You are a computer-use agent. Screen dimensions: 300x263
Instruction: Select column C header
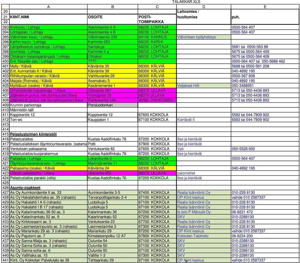tap(157, 7)
